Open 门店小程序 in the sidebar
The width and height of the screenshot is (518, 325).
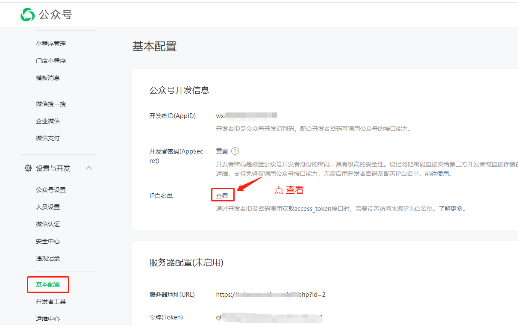pos(51,61)
